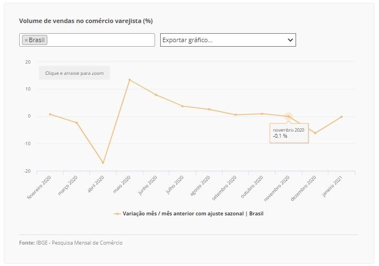Screen dimensions: 379x266
Task: Click the legend line marker icon
Action: click(x=117, y=214)
